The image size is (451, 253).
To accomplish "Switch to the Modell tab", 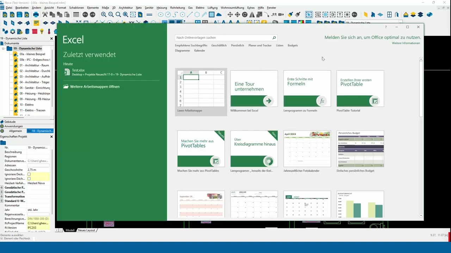I will pos(70,230).
